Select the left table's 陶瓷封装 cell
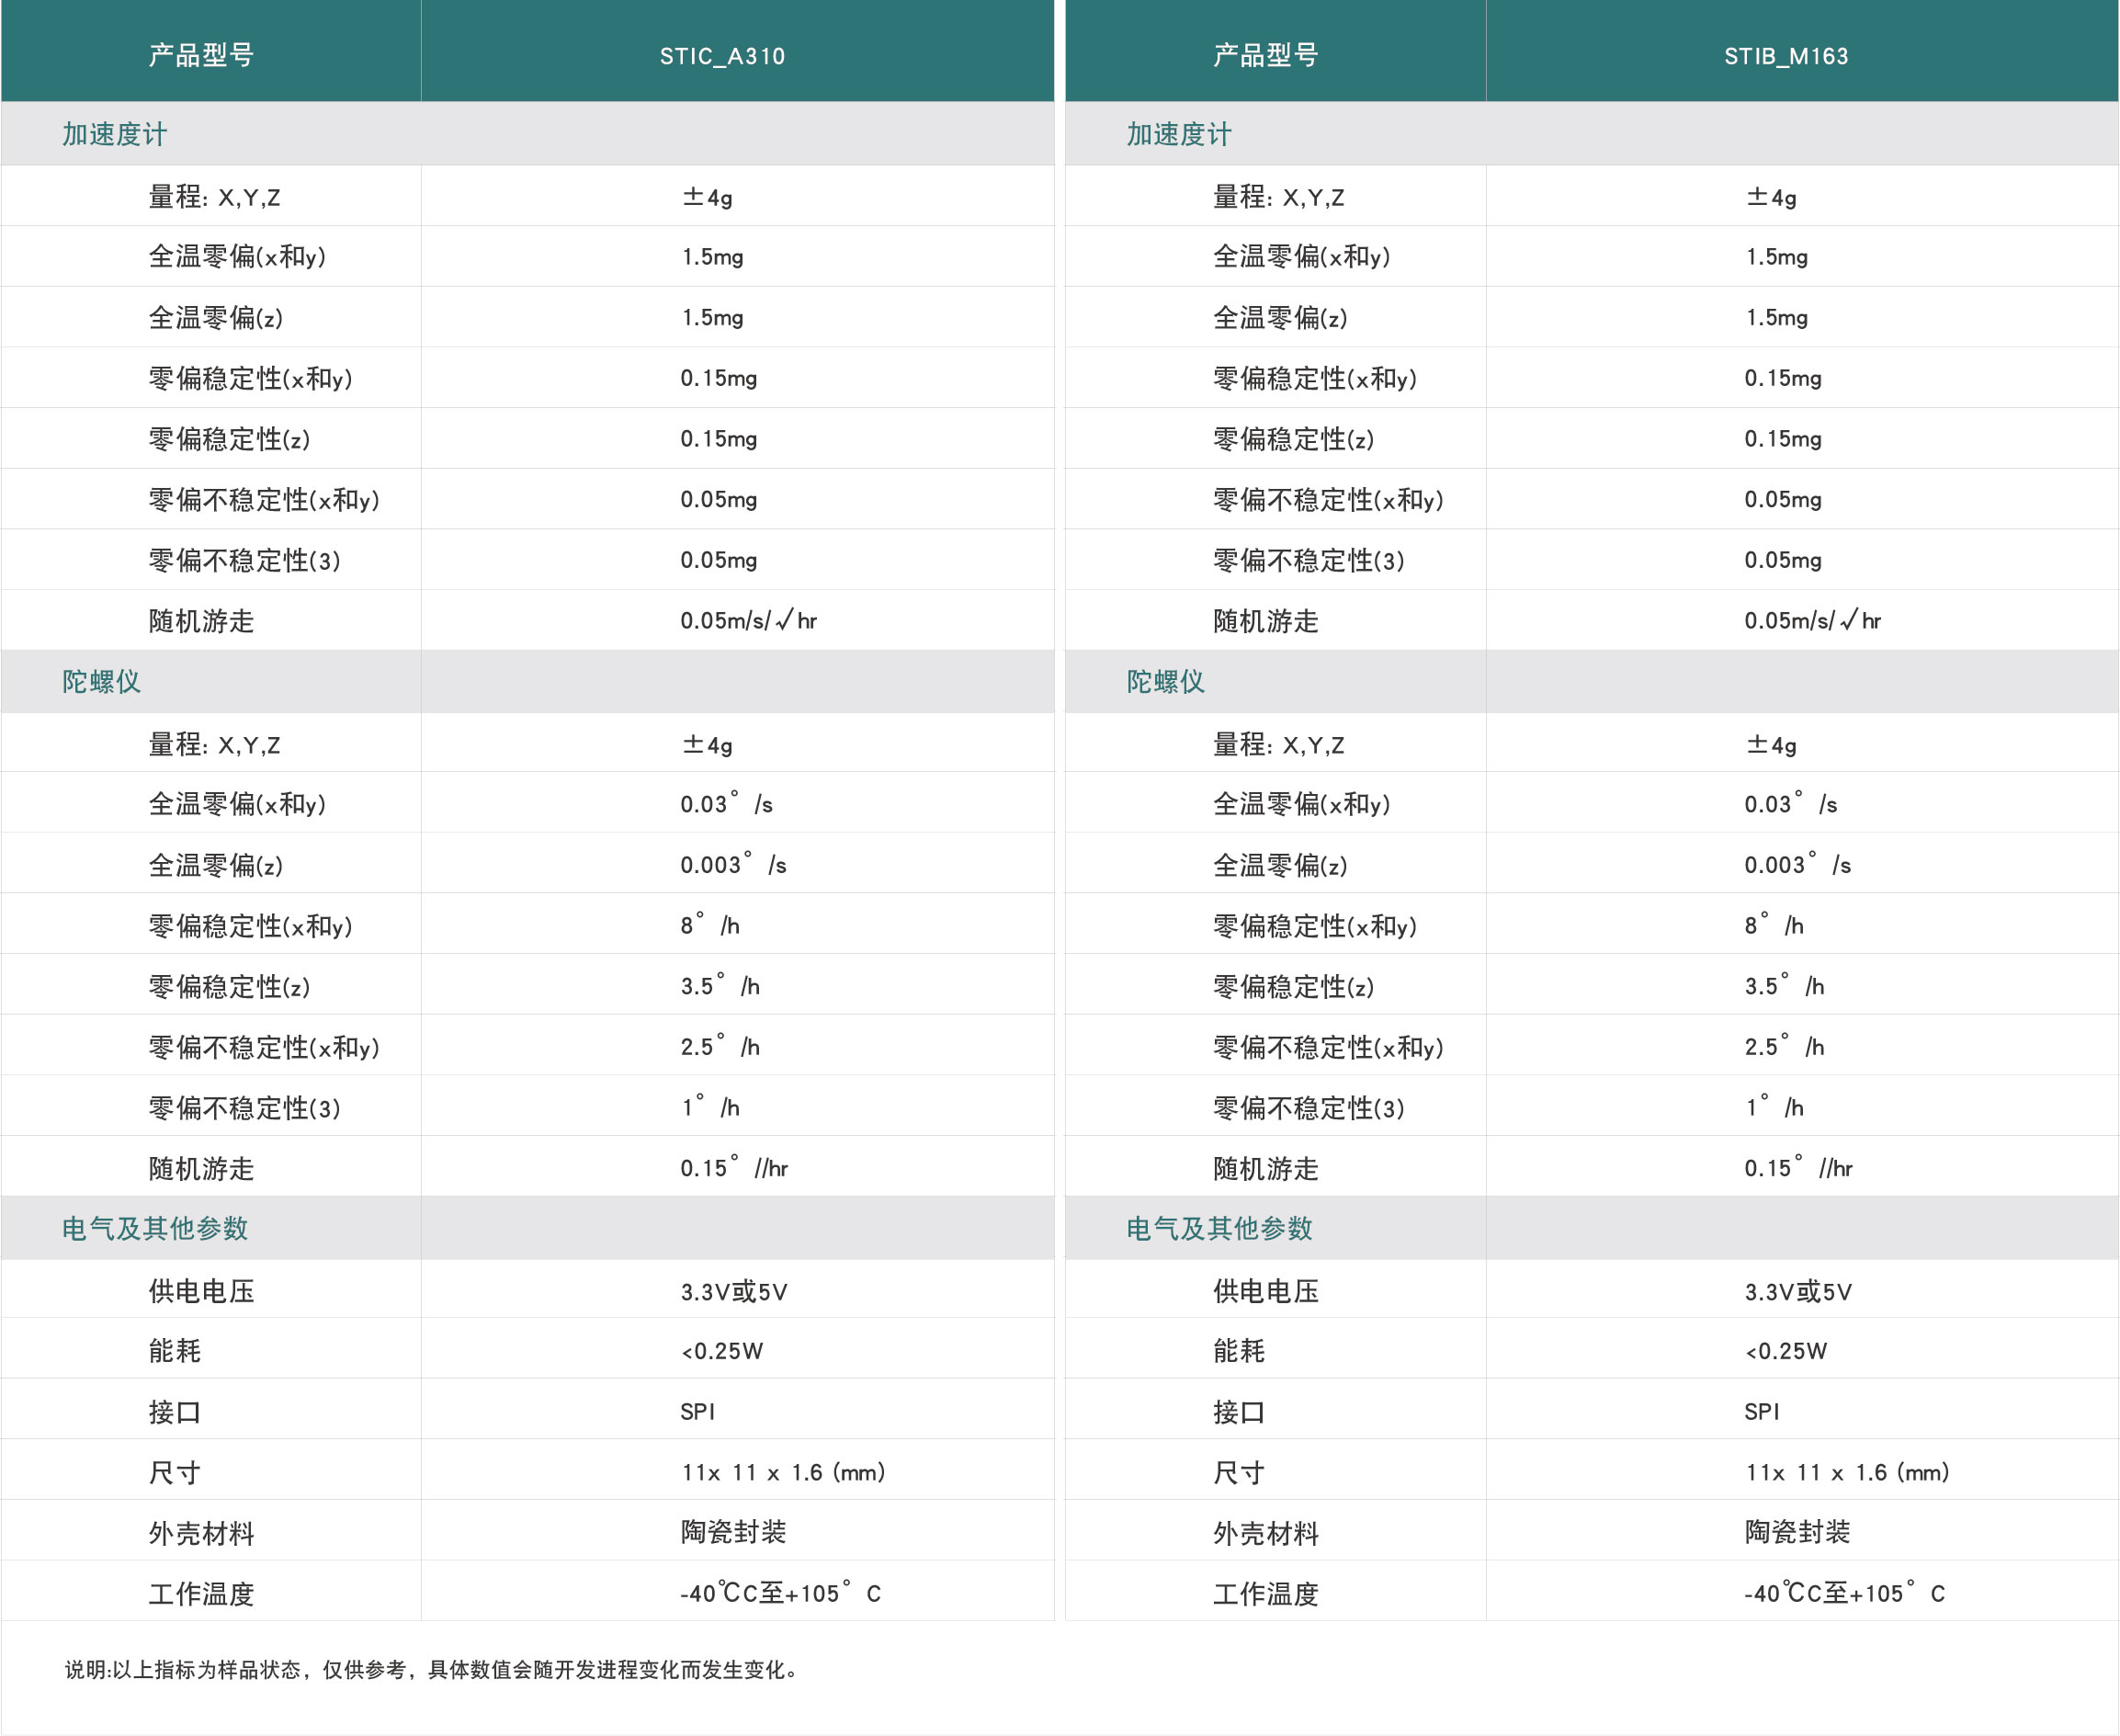2120x1736 pixels. coord(733,1532)
